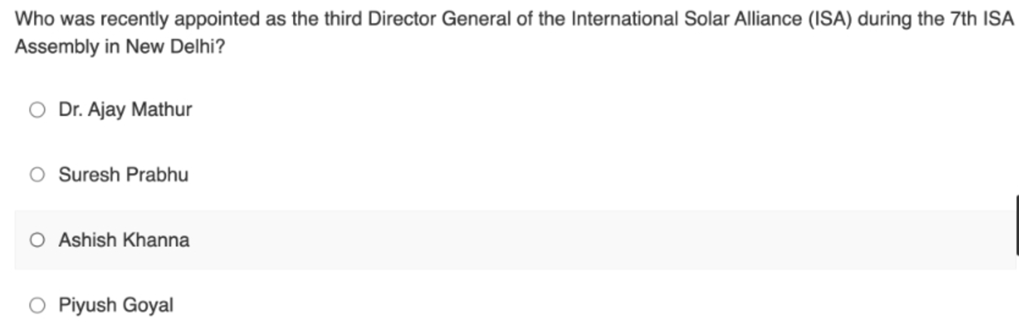
Task: Click the '(ISA)' abbreviation in question
Action: (830, 19)
